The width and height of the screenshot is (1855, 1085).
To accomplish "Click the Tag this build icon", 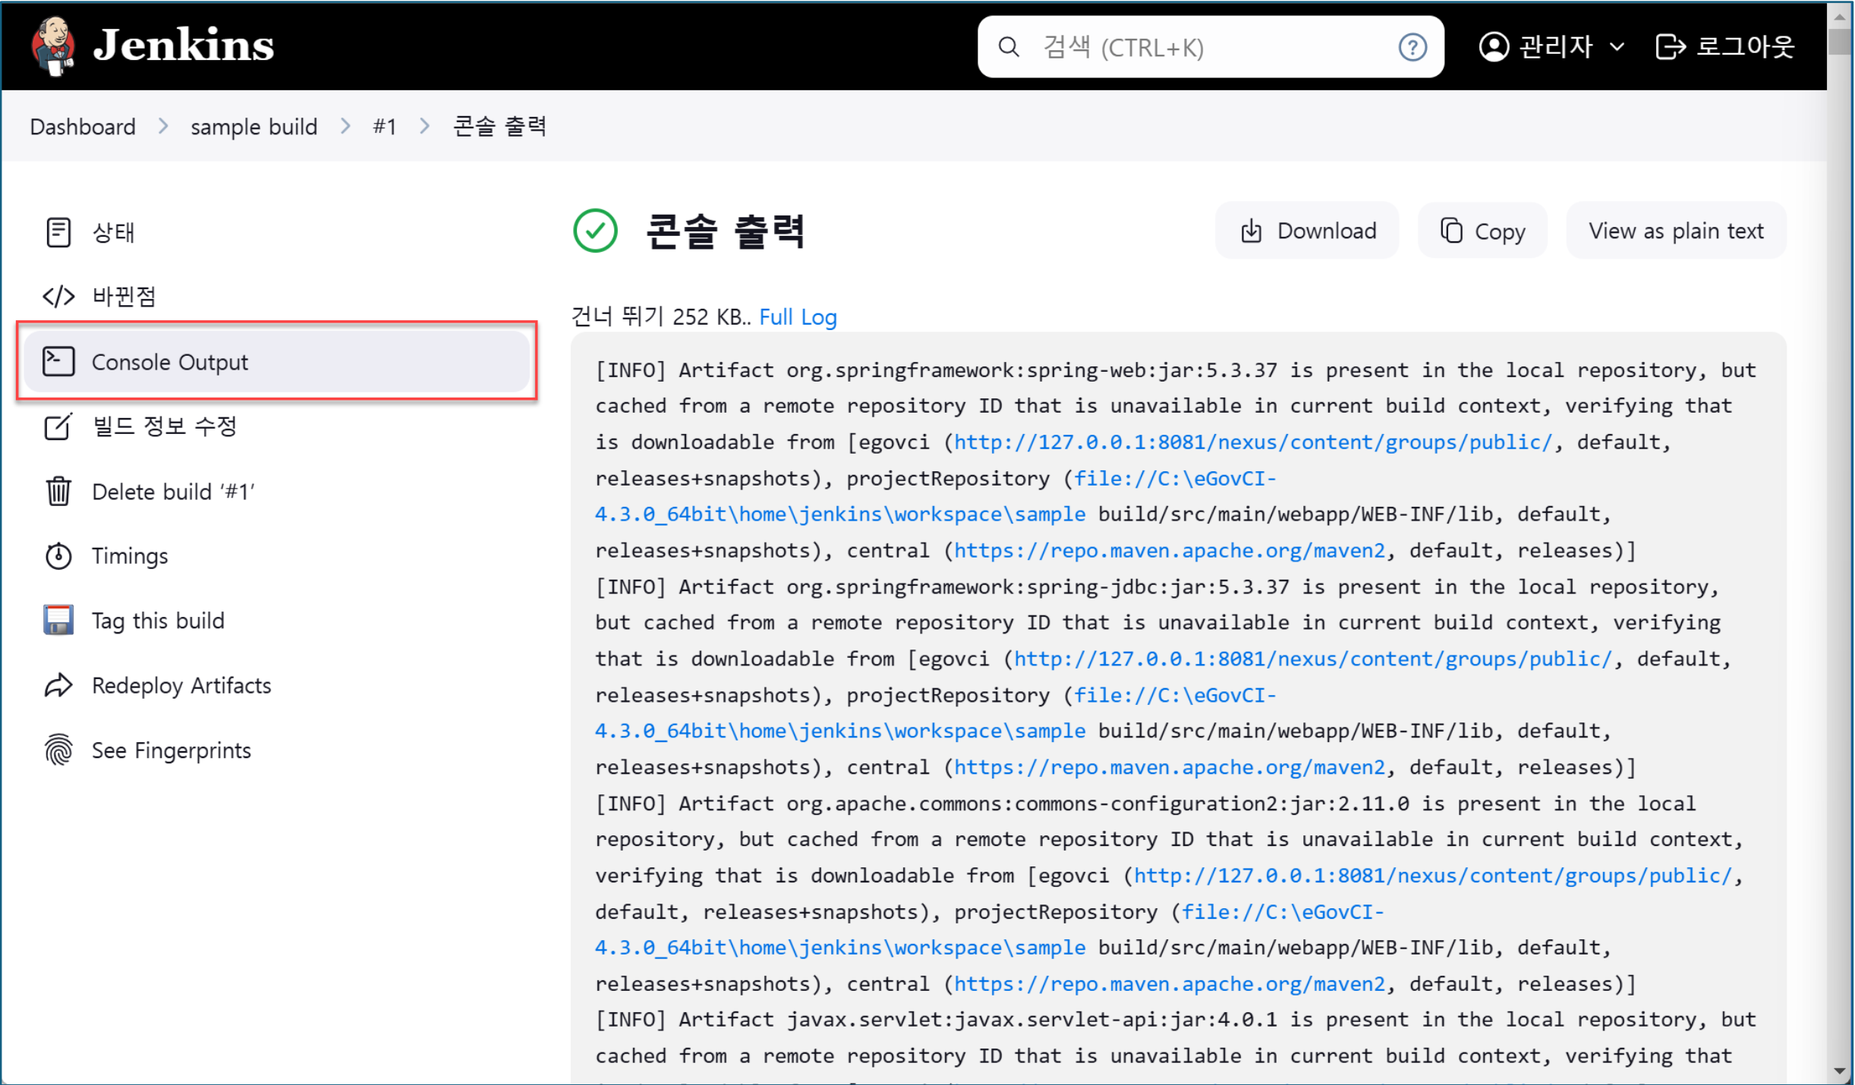I will (58, 620).
